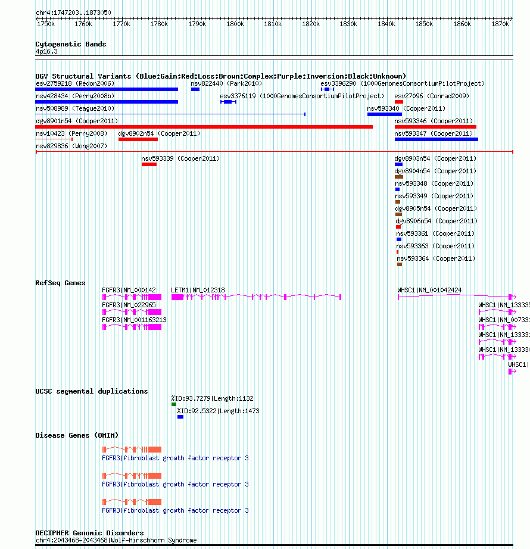Click the RefSeq Genes track title

60,283
